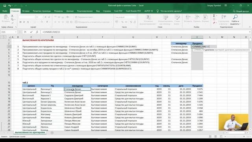Open font size dropdown showing 11

tap(43, 17)
